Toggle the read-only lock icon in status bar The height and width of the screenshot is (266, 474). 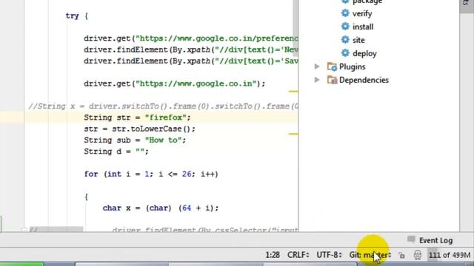[x=401, y=255]
